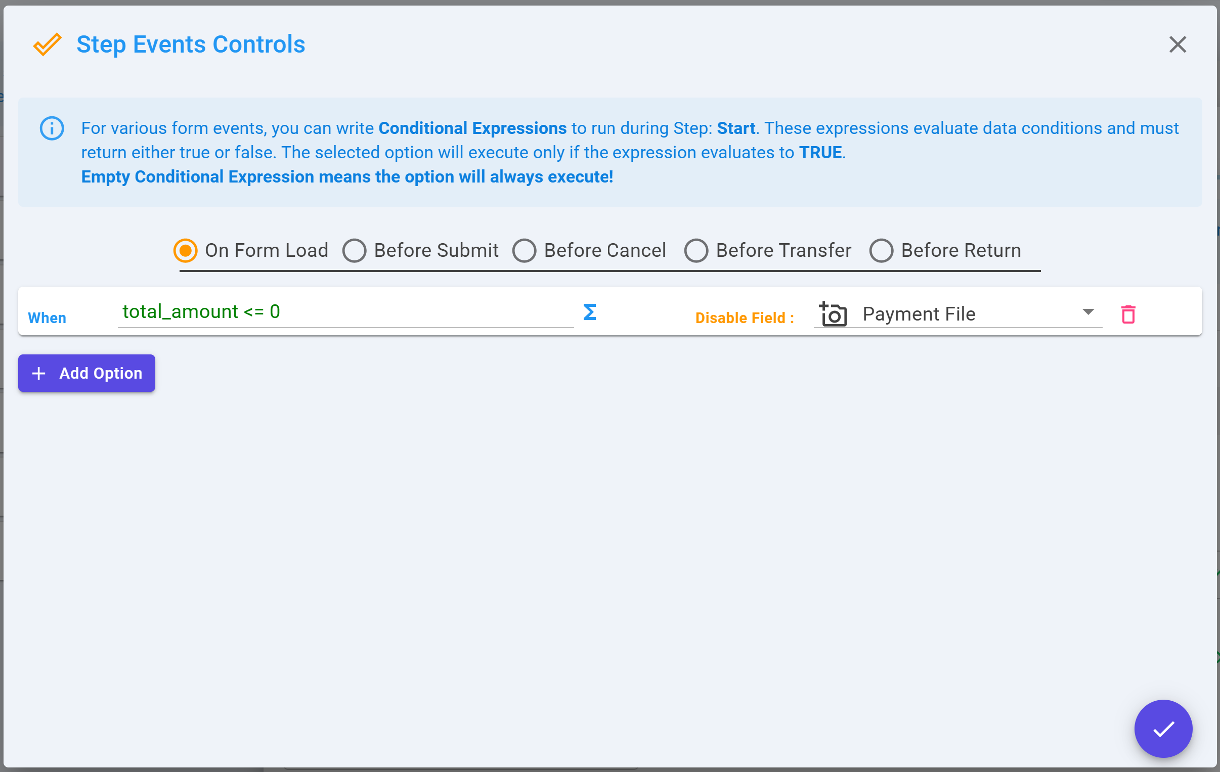Image resolution: width=1220 pixels, height=772 pixels.
Task: Click the Add Option button
Action: pos(86,373)
